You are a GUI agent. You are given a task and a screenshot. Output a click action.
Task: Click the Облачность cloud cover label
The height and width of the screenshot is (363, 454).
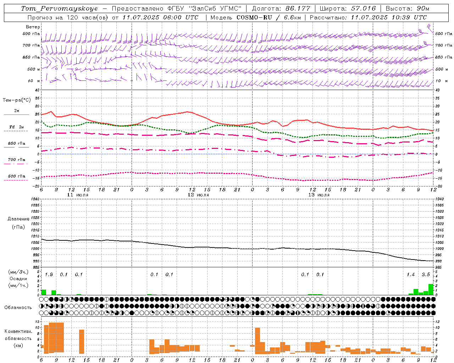18,307
